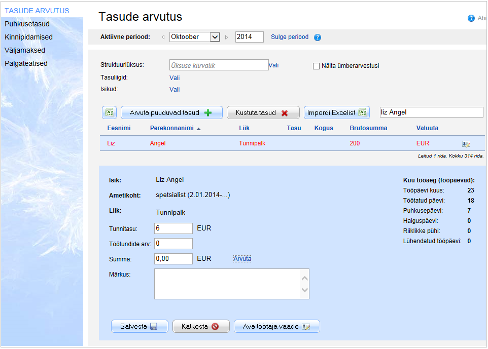Screen dimensions: 488x349
Task: Click the Arvuta link beside Summa
Action: 242,259
